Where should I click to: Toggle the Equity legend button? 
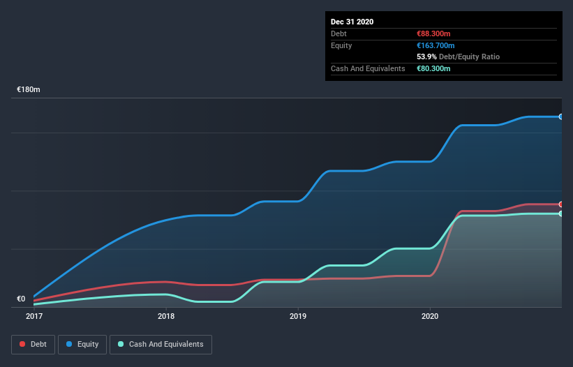82,345
